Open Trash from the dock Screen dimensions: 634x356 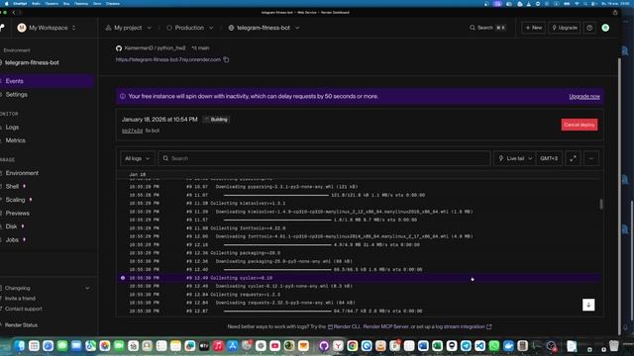(x=614, y=346)
